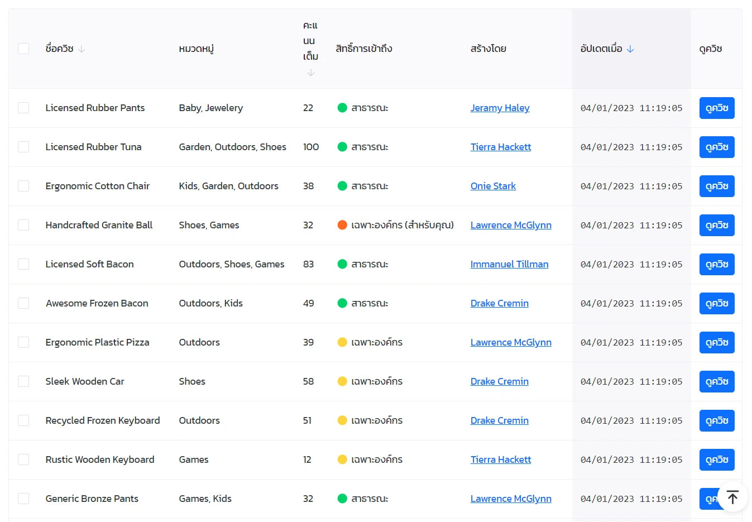This screenshot has width=752, height=522.
Task: Toggle the select-all checkbox in header
Action: click(x=23, y=49)
